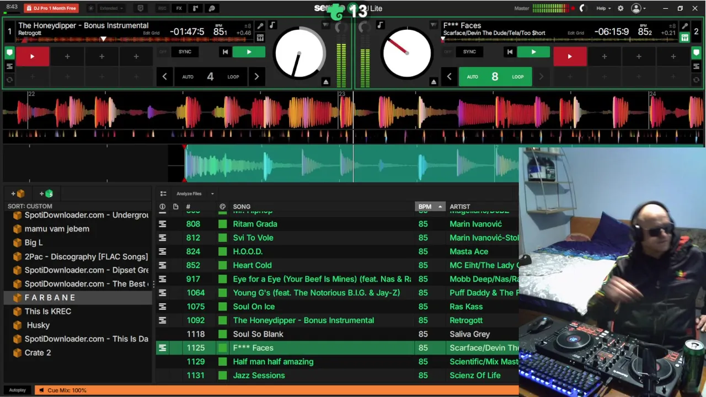
Task: Activate deck 1 auto loop 4
Action: point(210,77)
